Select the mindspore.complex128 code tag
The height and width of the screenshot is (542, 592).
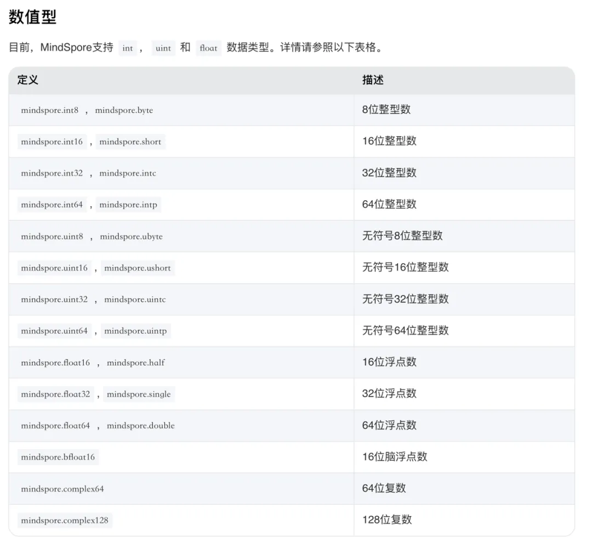(x=65, y=521)
